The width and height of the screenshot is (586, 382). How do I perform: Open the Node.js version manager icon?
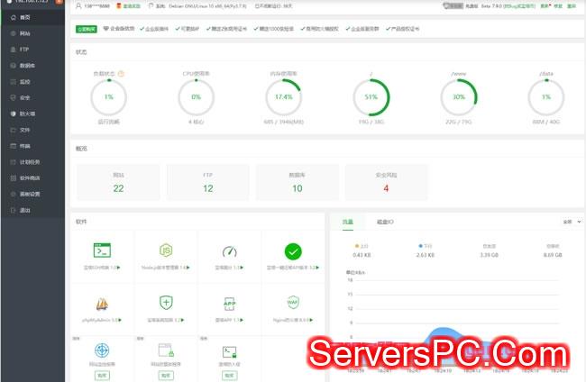point(166,251)
